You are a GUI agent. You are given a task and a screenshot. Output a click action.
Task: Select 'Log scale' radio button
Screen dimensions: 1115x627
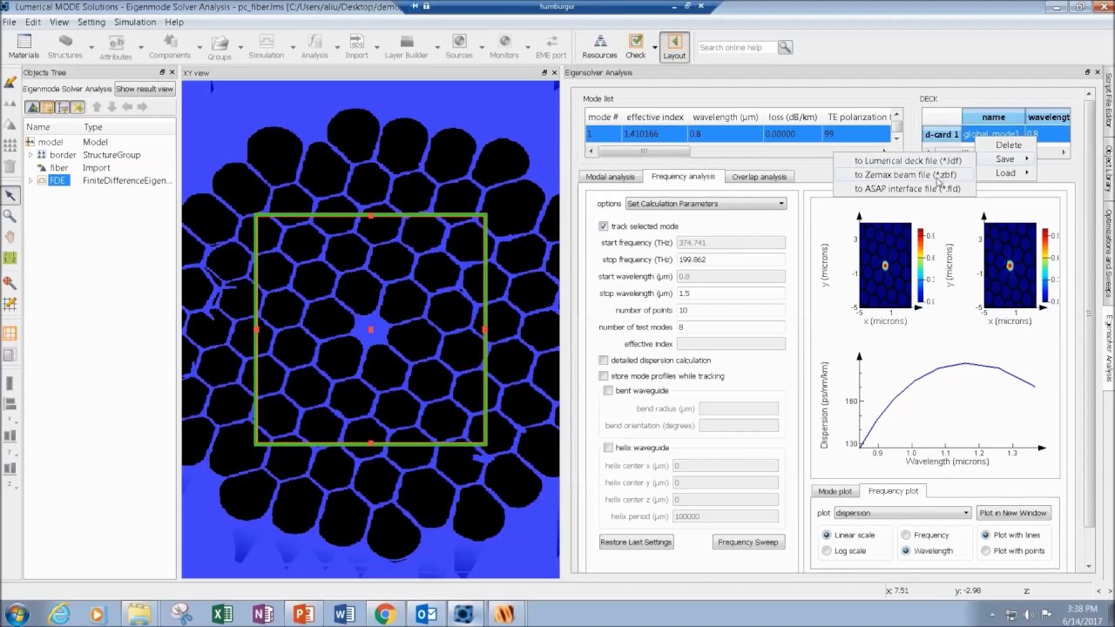pyautogui.click(x=827, y=551)
